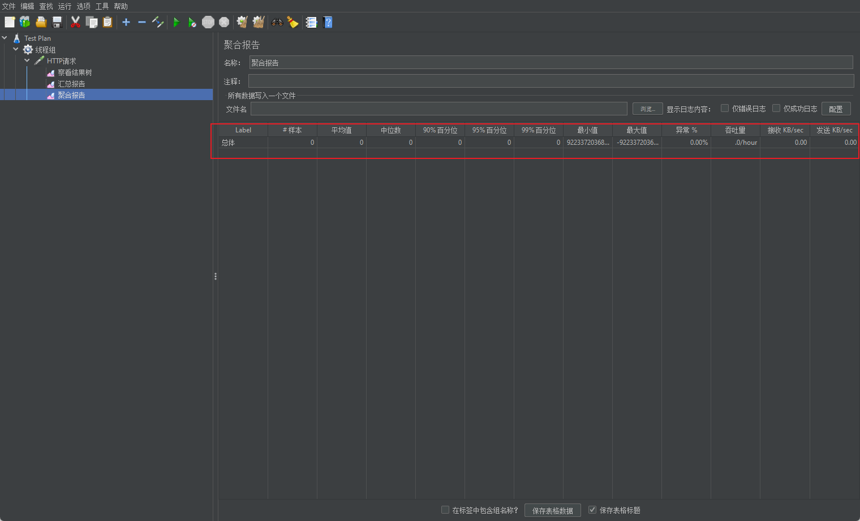
Task: Cut selection with the scissors icon
Action: pyautogui.click(x=75, y=22)
